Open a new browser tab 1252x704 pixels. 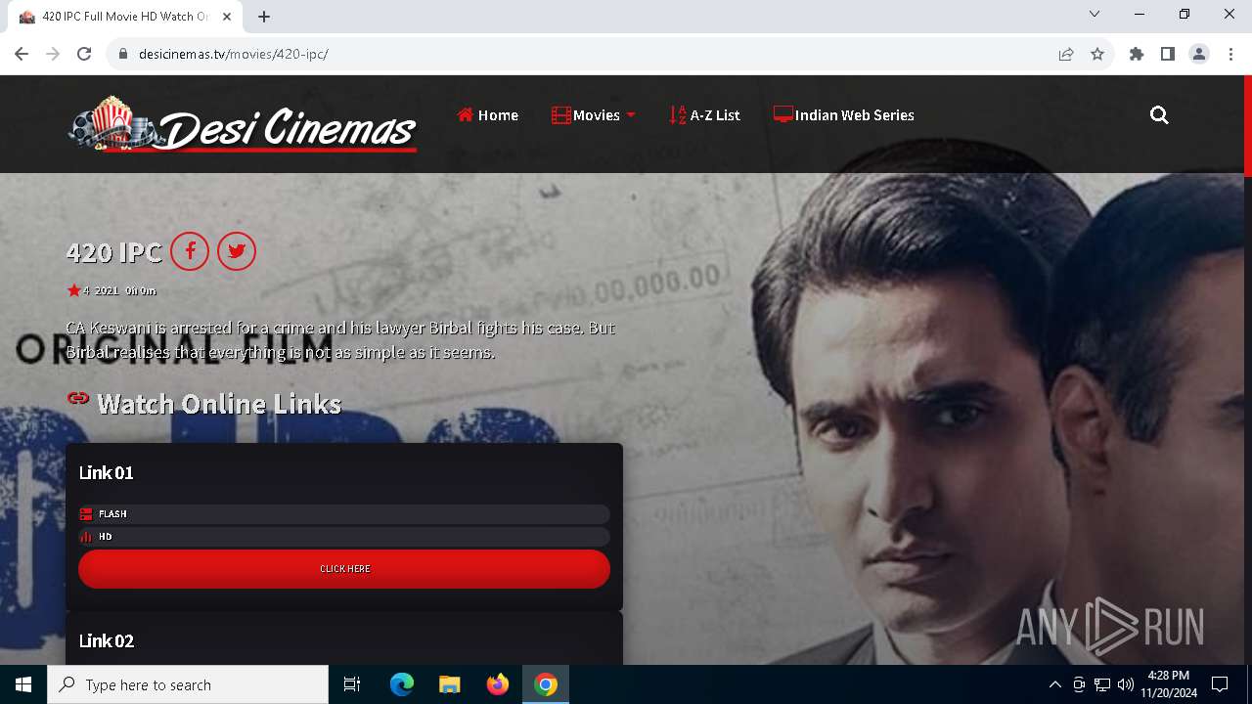click(264, 17)
